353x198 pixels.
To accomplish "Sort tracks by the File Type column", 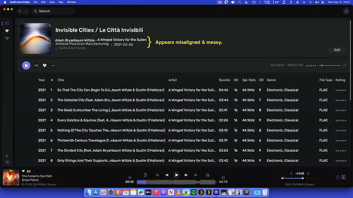I will [x=326, y=80].
